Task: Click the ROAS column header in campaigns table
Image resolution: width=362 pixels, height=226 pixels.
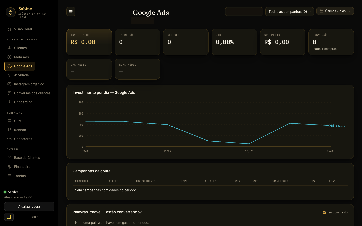Action: pos(332,181)
